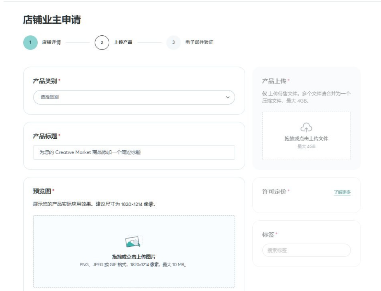Go to step 1 circle 店铺详情
This screenshot has height=291, width=381.
point(30,42)
